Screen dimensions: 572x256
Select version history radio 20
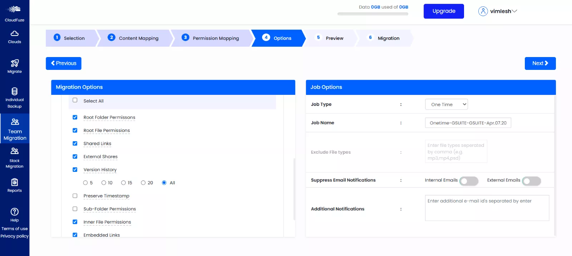(x=143, y=183)
